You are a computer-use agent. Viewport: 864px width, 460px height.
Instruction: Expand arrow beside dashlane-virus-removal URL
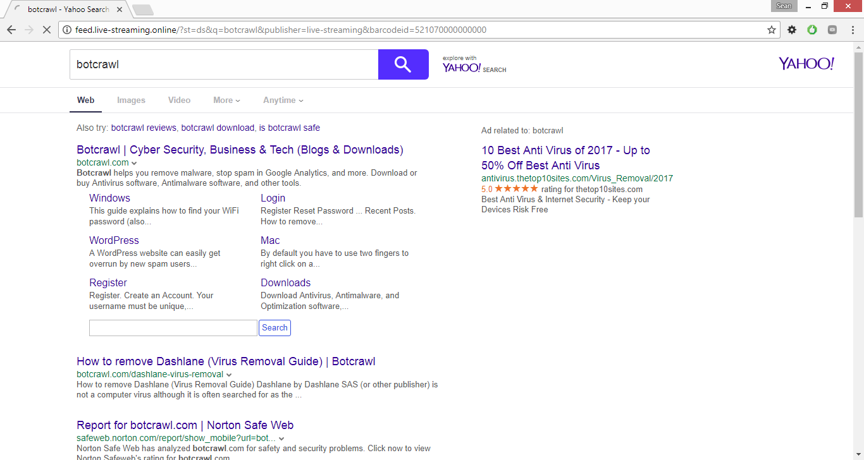coord(229,375)
